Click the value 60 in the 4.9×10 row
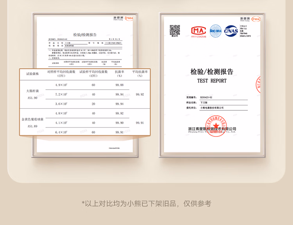 [x=93, y=85]
